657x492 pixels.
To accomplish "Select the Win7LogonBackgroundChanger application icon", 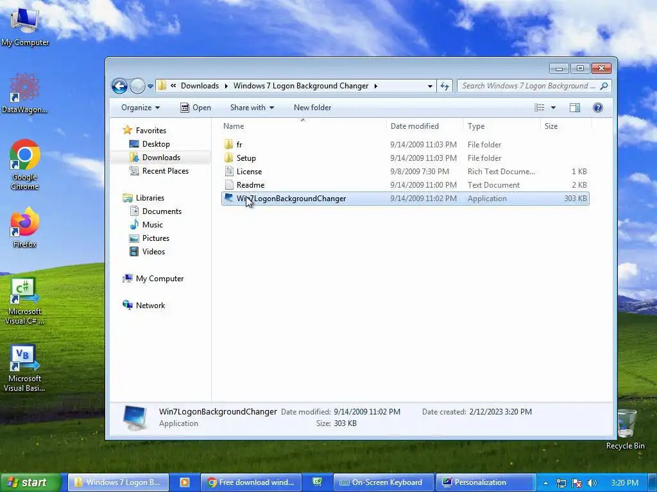I will tap(228, 198).
